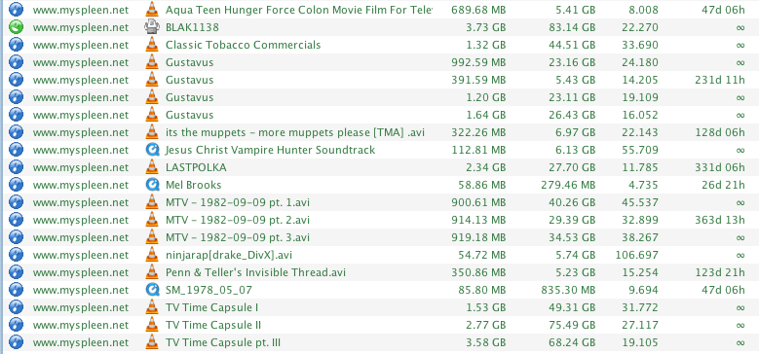
Task: Click the blue status icon on ninjarap row
Action: [16, 255]
